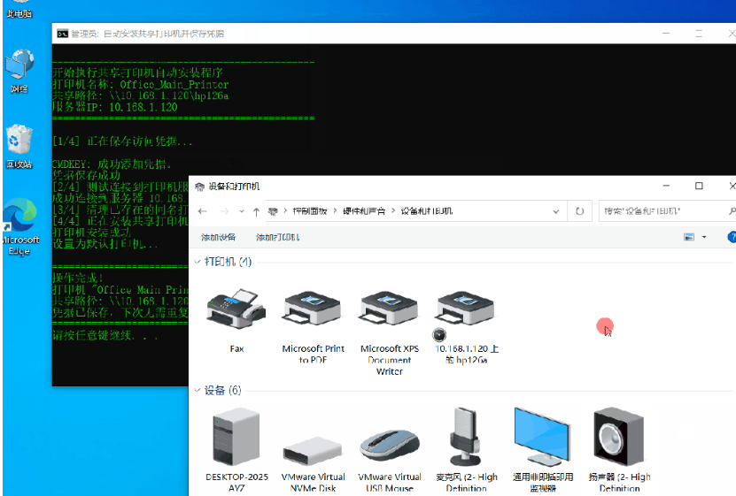Click 添加打印机 in the command bar
The height and width of the screenshot is (496, 736).
(x=278, y=237)
